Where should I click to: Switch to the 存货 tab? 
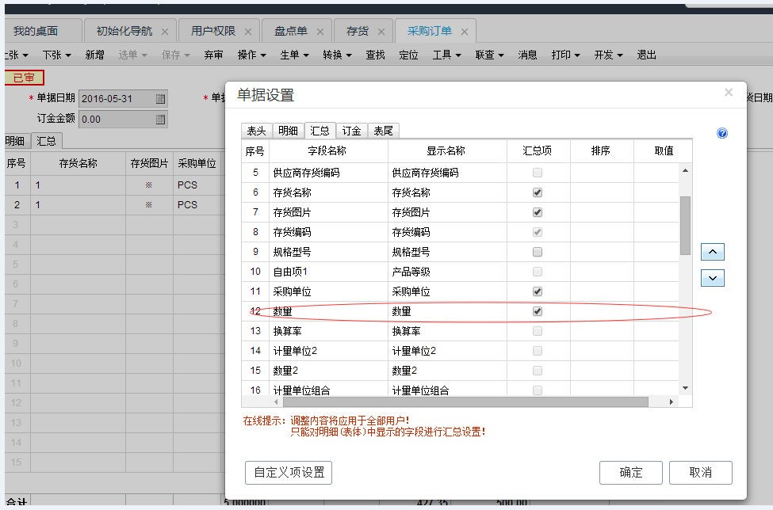pyautogui.click(x=358, y=31)
